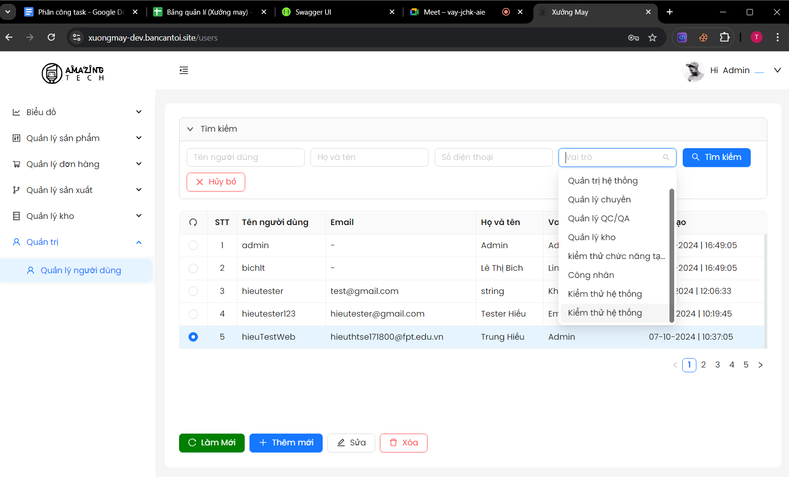Open the browser extensions puzzle icon
This screenshot has height=477, width=789.
point(724,38)
